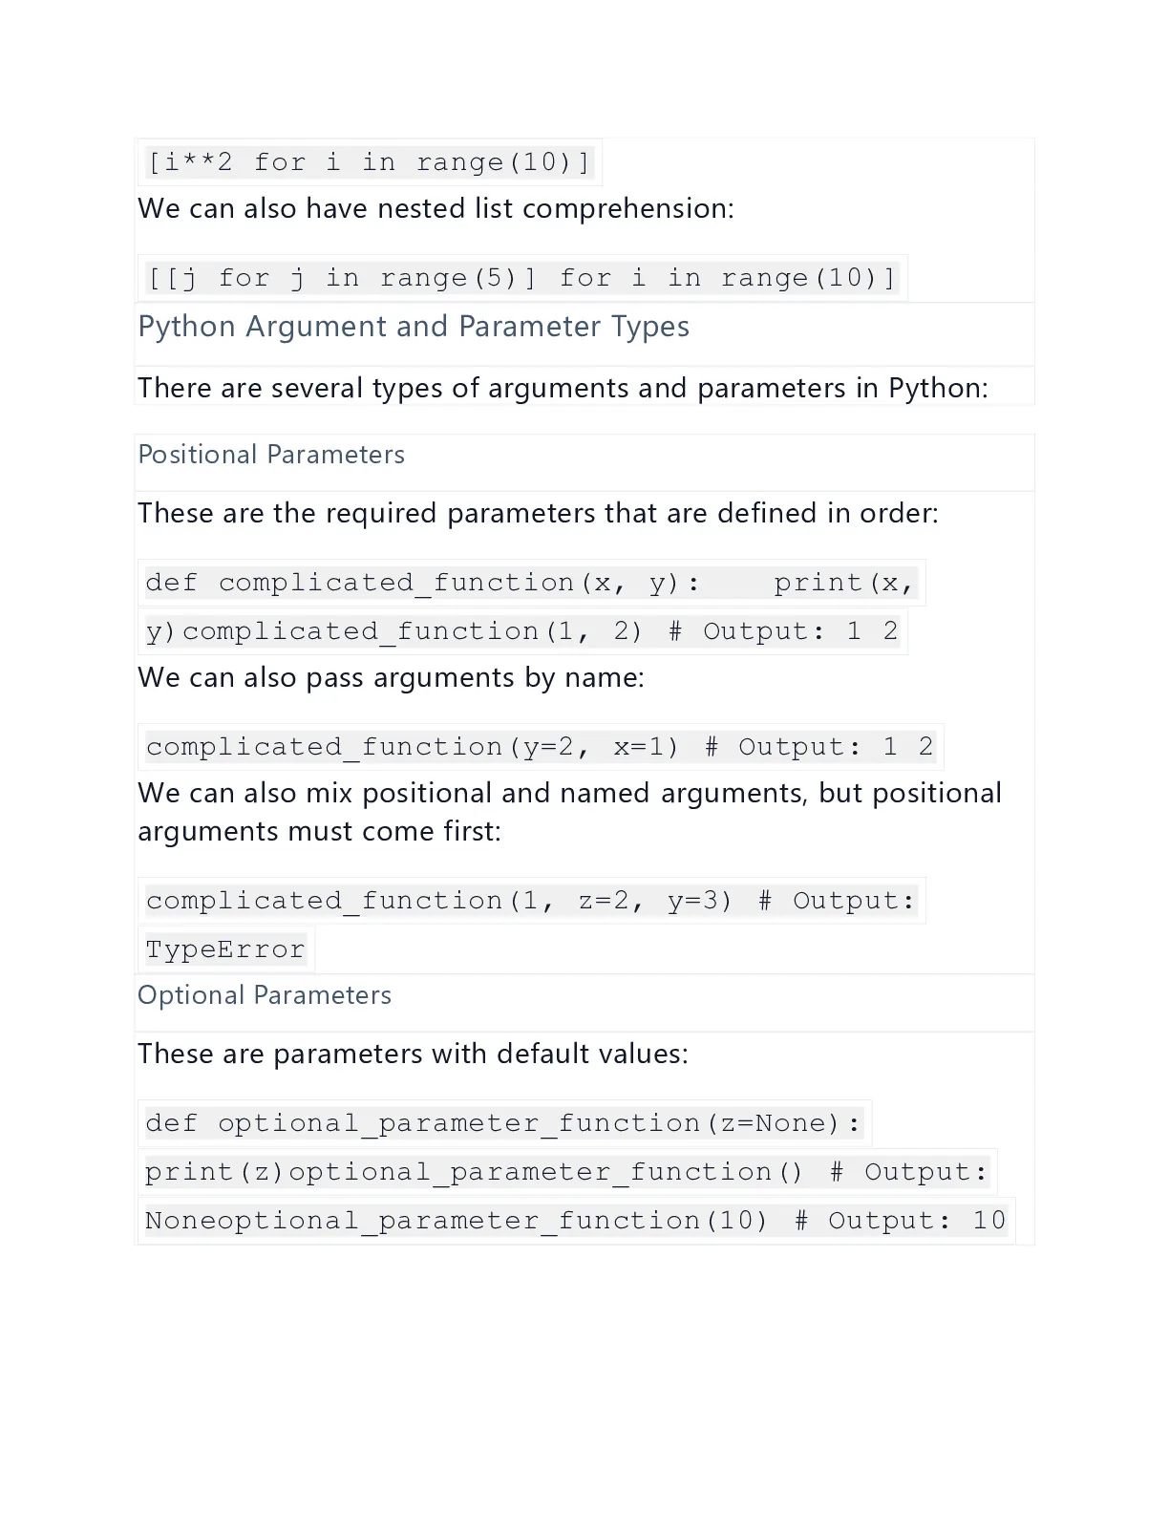Click the code block '[i**2 for i in range(10)]'
This screenshot has width=1169, height=1513.
(369, 162)
